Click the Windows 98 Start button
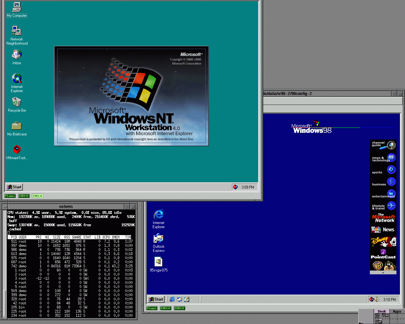The height and width of the screenshot is (324, 405). click(x=156, y=299)
